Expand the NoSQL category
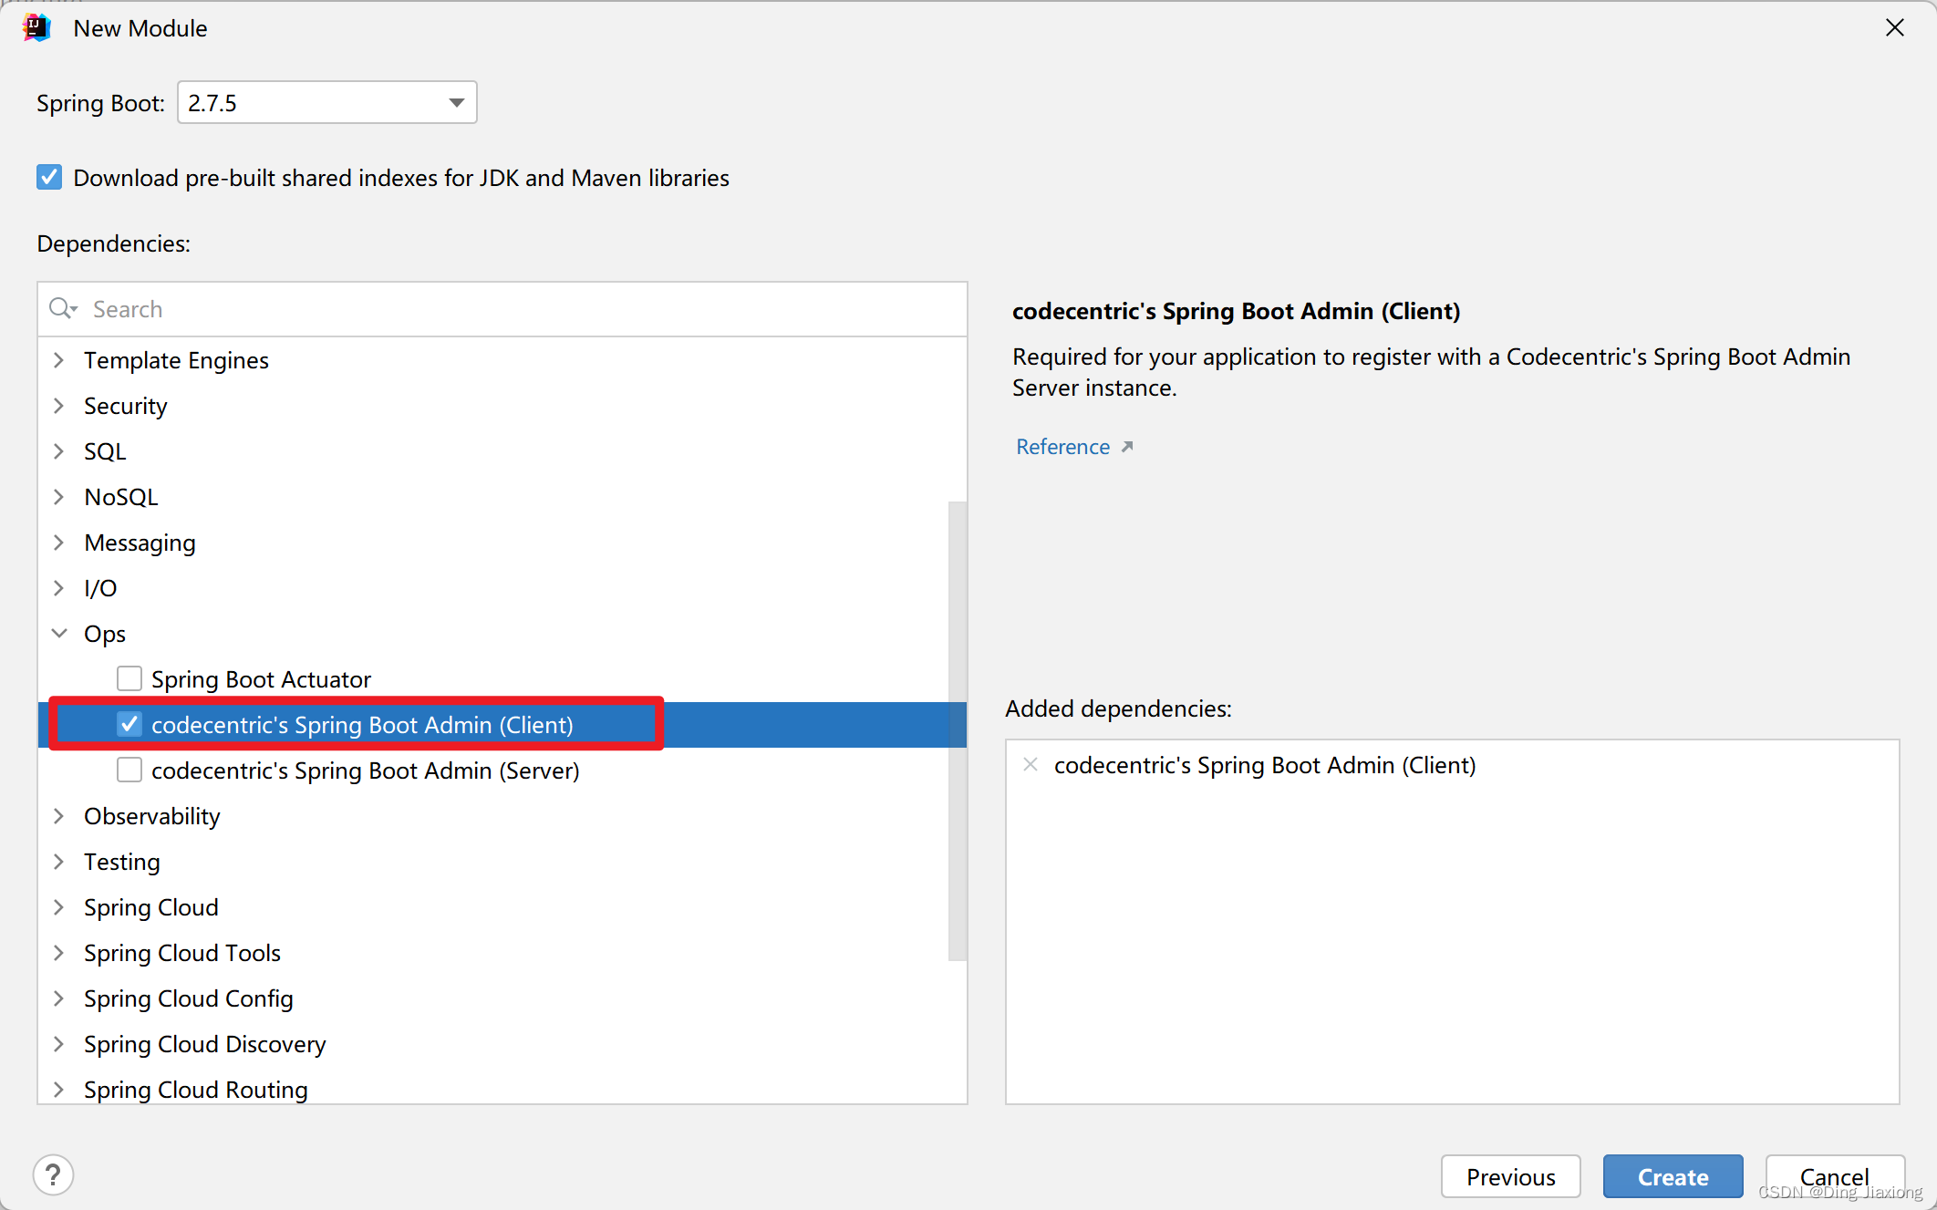The image size is (1937, 1210). [59, 497]
